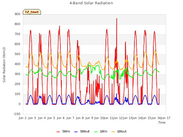Select the 0 y-axis tick label
The width and height of the screenshot is (183, 137).
click(19, 104)
